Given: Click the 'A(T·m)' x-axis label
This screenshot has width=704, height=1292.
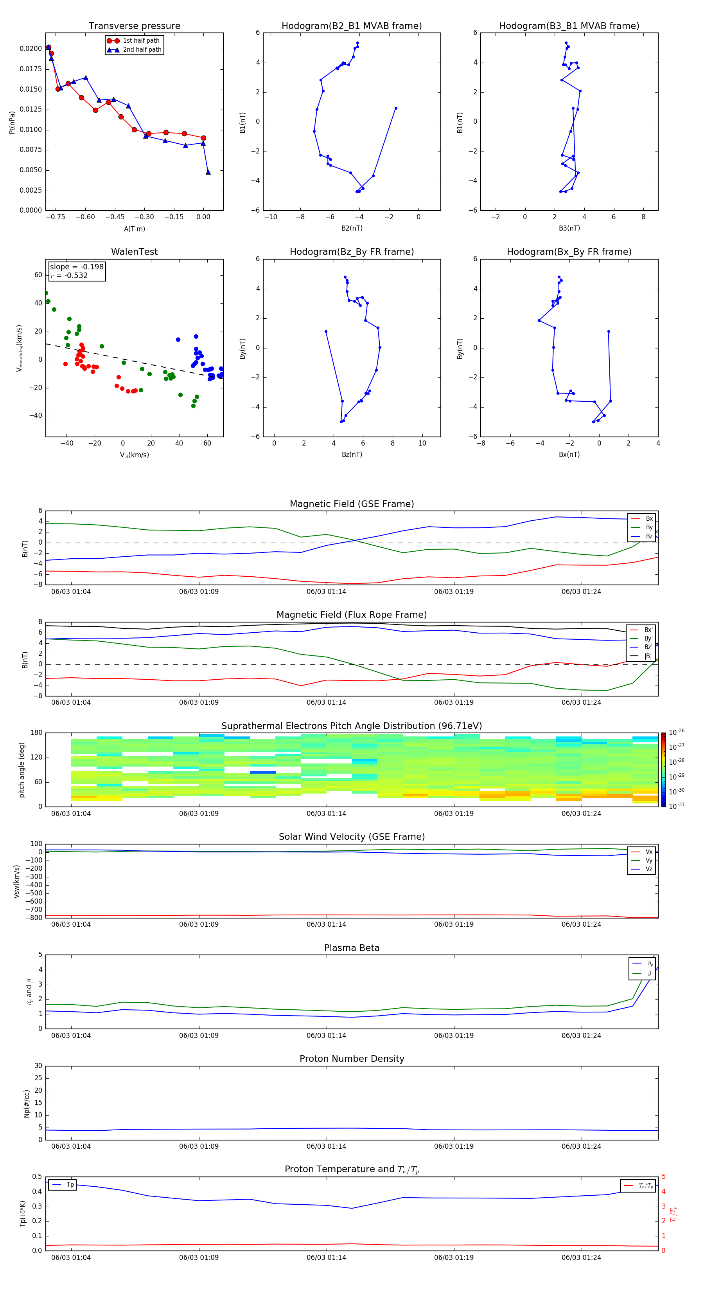Looking at the screenshot, I should [x=134, y=229].
